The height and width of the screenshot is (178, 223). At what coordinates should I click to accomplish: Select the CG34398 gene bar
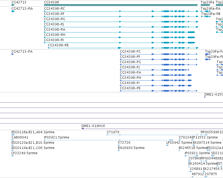(x=121, y=5)
